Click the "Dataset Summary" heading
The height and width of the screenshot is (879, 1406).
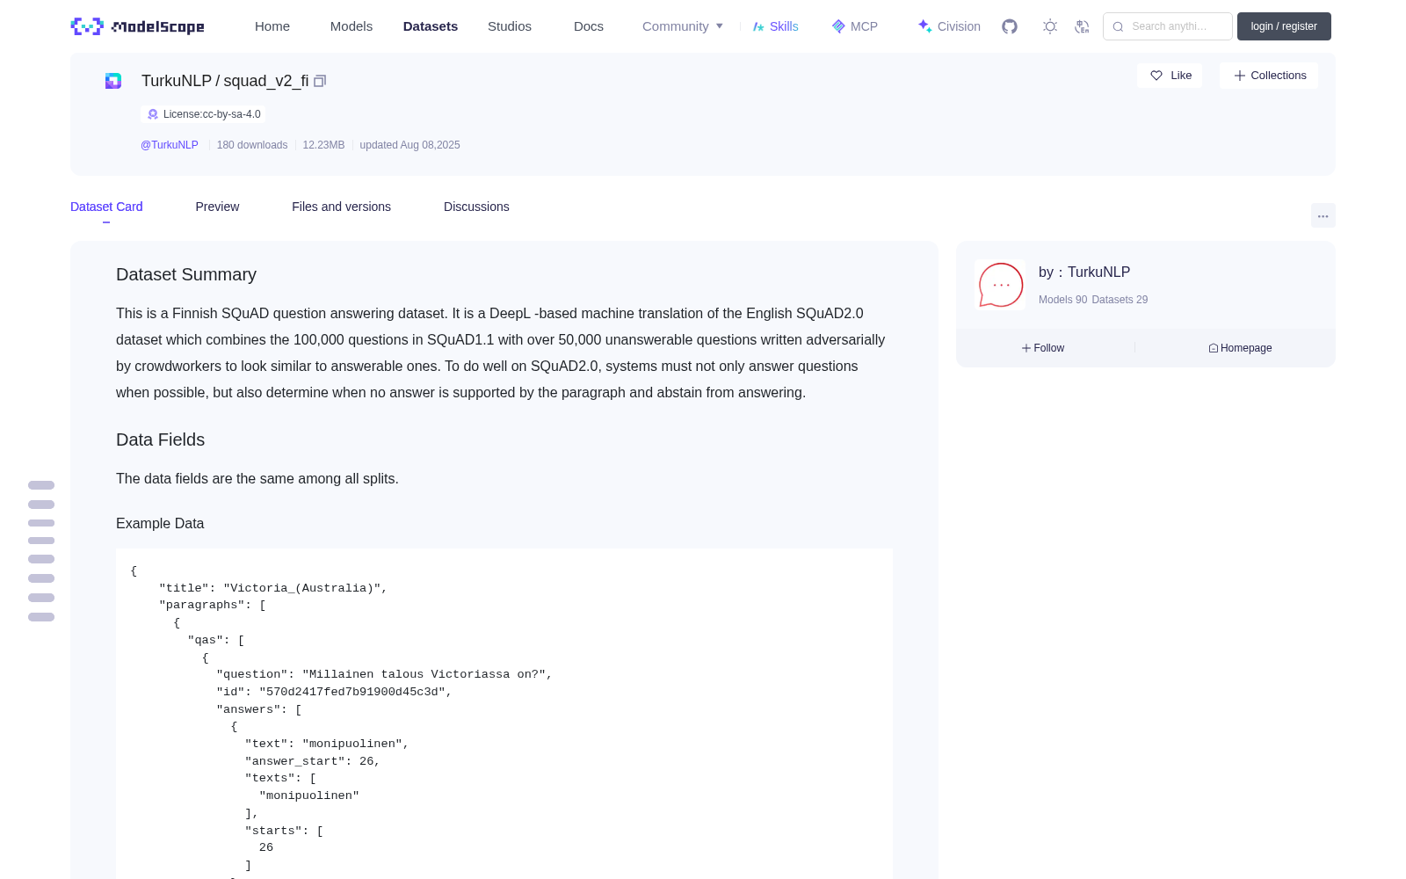point(186,274)
